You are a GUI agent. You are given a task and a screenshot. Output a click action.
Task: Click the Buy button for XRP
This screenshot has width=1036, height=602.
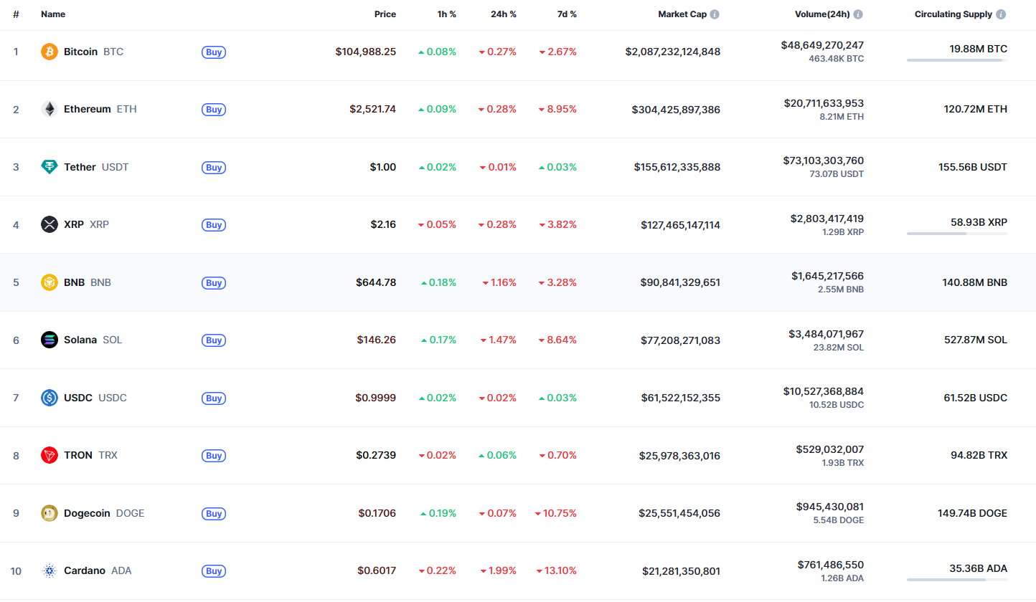(x=214, y=225)
